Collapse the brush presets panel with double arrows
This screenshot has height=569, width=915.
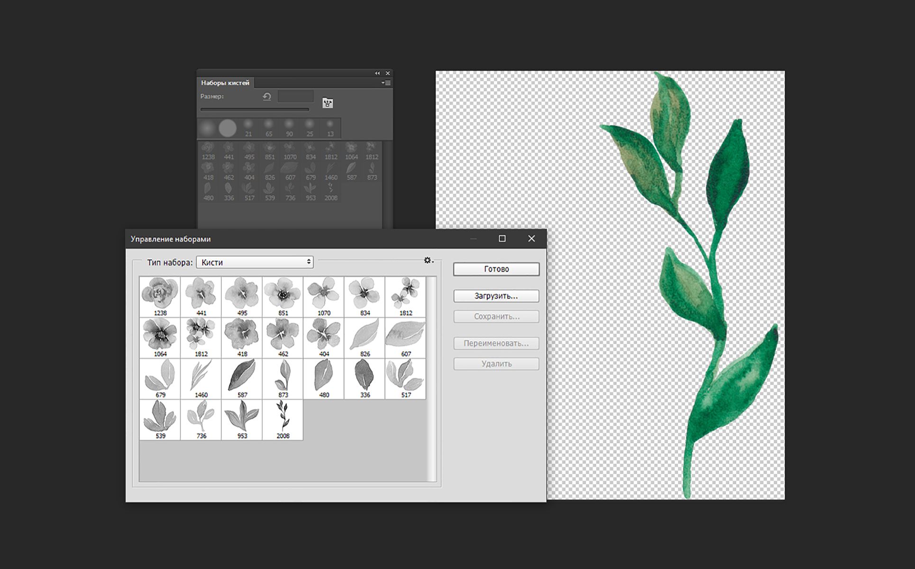(377, 73)
